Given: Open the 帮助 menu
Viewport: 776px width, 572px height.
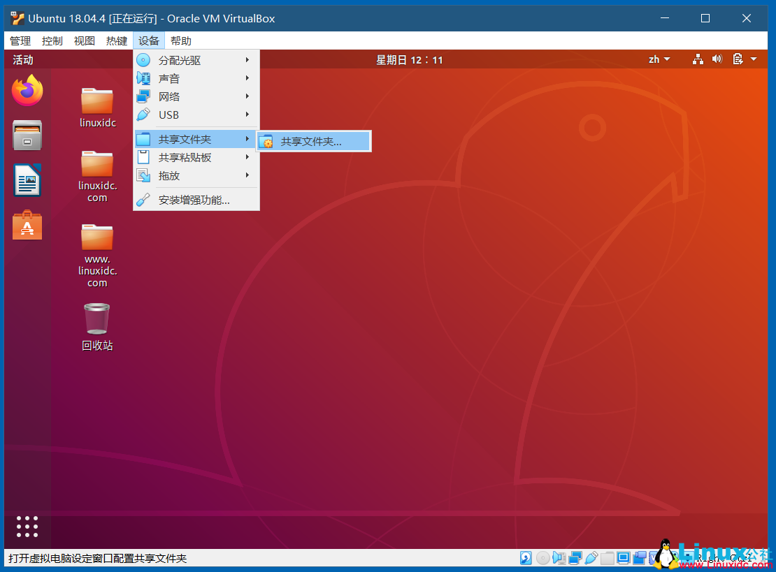Looking at the screenshot, I should click(180, 41).
